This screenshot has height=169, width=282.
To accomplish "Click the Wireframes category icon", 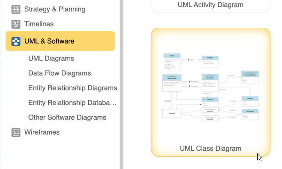I will coord(16,133).
